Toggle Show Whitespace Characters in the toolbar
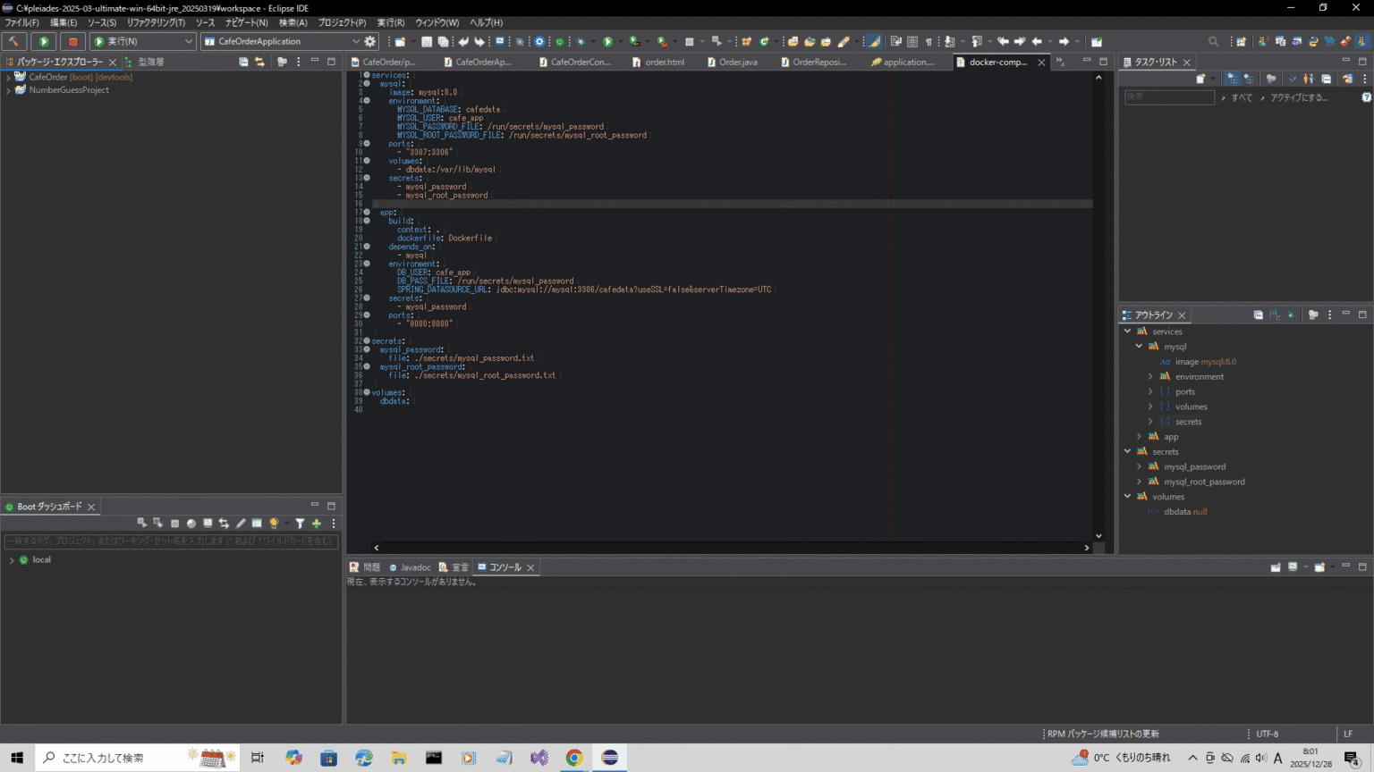The image size is (1374, 772). (x=929, y=41)
